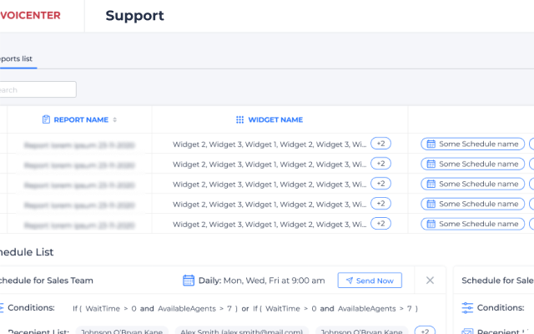This screenshot has width=534, height=334.
Task: Close the Schedule for Sales Team card
Action: point(430,281)
